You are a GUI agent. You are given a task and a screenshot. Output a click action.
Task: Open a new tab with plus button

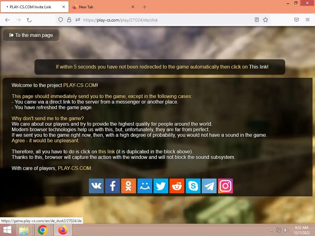pos(144,7)
